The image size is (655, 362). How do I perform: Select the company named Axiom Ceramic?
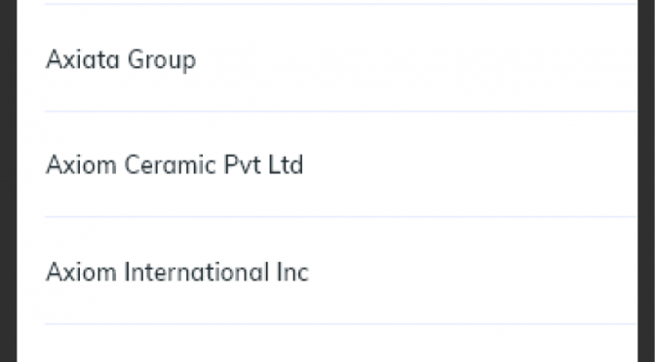pos(340,164)
